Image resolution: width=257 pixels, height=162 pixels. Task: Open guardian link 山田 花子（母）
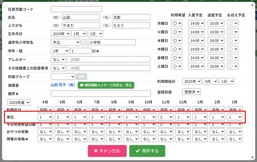pyautogui.click(x=63, y=85)
